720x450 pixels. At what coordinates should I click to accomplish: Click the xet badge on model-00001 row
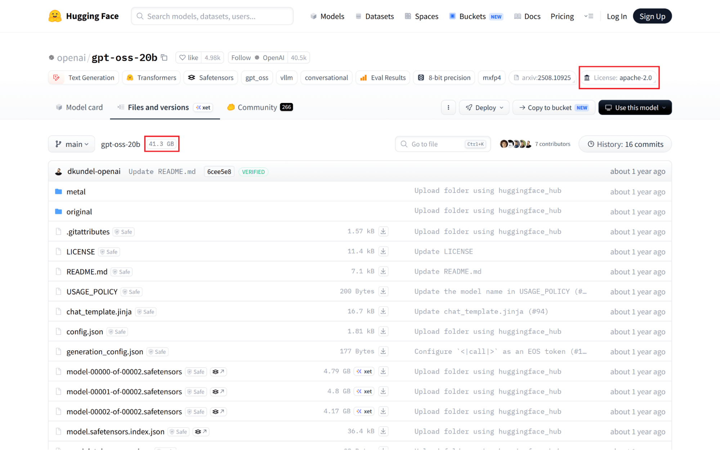click(x=364, y=391)
